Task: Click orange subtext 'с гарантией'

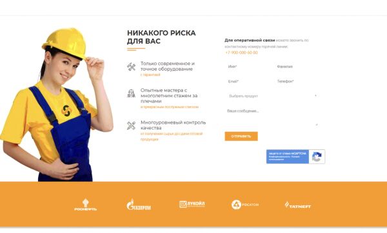Action: click(150, 75)
